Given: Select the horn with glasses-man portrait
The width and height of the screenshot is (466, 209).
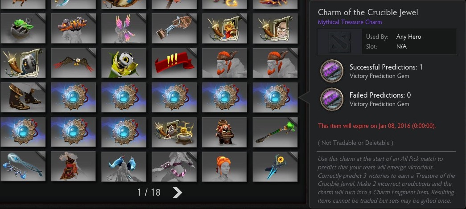Looking at the screenshot, I should (275, 29).
